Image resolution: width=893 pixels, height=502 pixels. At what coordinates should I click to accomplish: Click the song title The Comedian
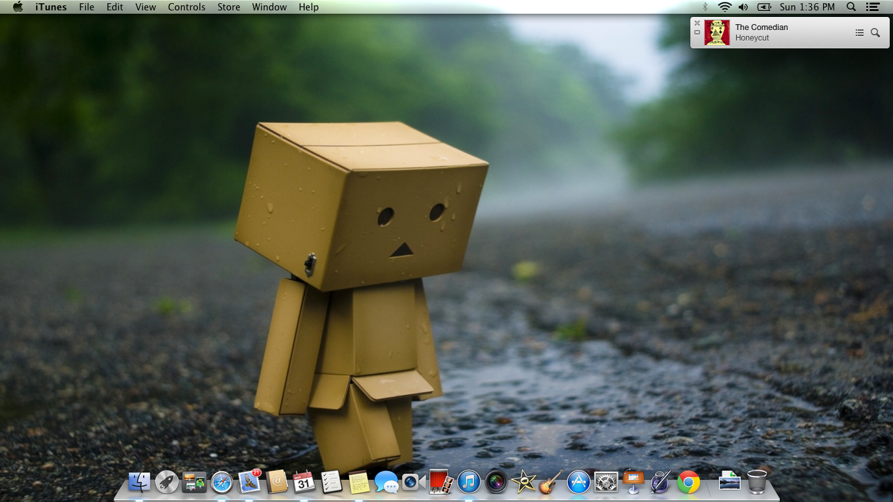pos(762,27)
